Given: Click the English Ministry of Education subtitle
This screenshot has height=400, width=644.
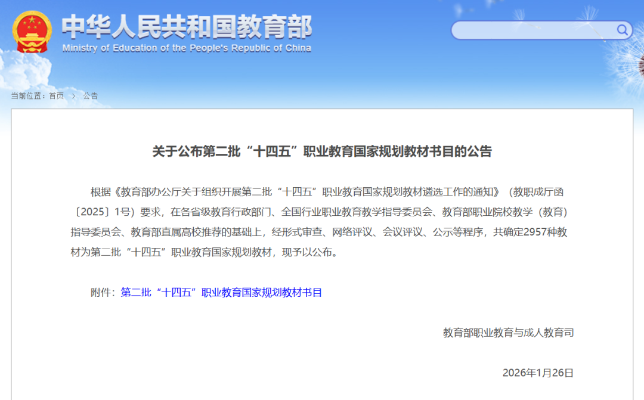Looking at the screenshot, I should [187, 48].
